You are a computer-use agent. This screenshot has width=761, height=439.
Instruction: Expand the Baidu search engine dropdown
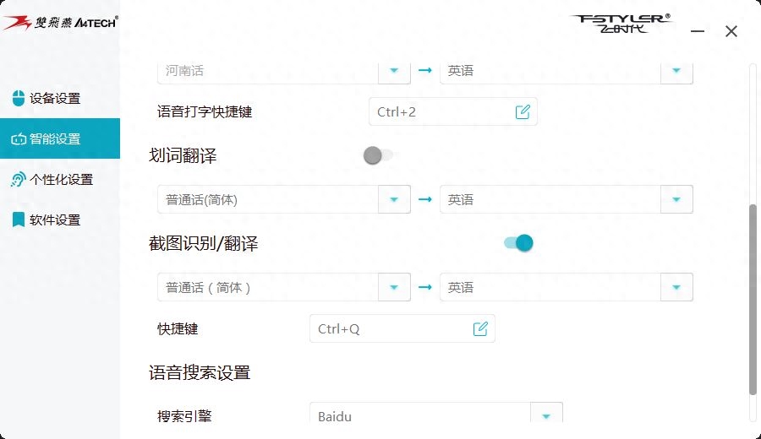(546, 415)
